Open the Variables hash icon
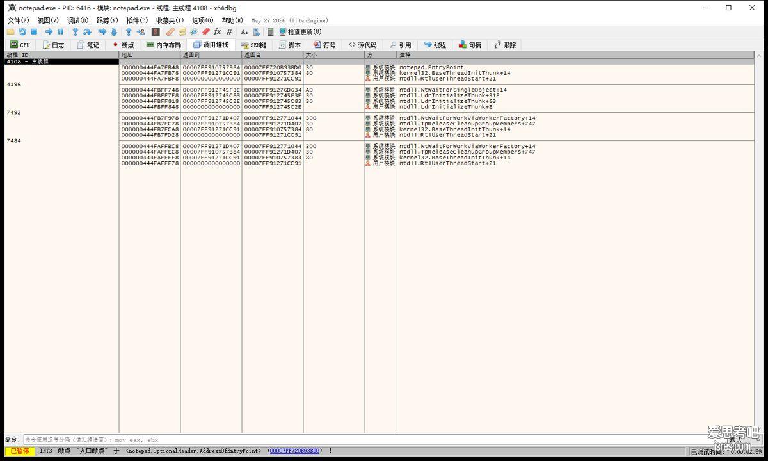 (x=229, y=31)
